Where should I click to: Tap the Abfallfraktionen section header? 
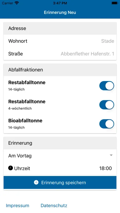[x=60, y=70]
